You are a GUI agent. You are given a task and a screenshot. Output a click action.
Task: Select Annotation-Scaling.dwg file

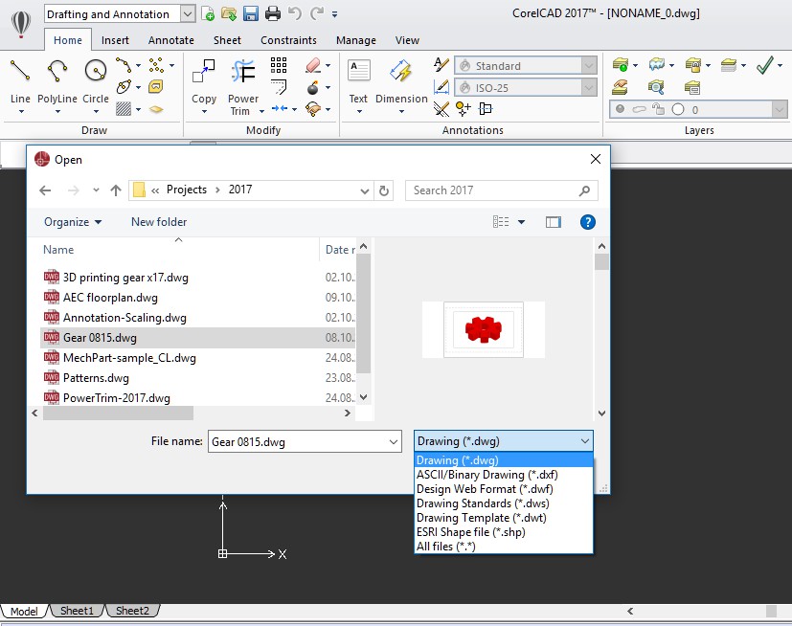coord(197,318)
